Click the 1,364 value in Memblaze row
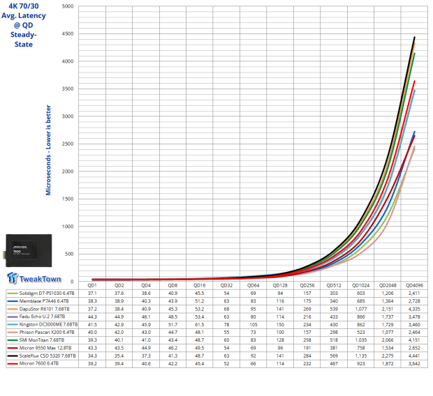The height and width of the screenshot is (396, 433). (388, 301)
